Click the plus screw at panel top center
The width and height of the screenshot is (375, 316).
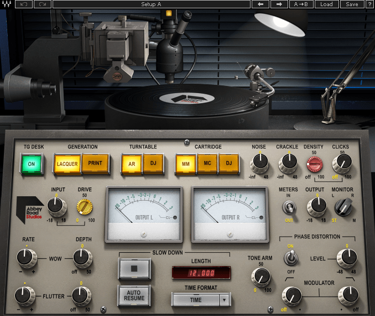[x=187, y=142]
